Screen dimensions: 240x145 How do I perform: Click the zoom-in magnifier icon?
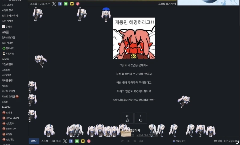tap(129, 141)
